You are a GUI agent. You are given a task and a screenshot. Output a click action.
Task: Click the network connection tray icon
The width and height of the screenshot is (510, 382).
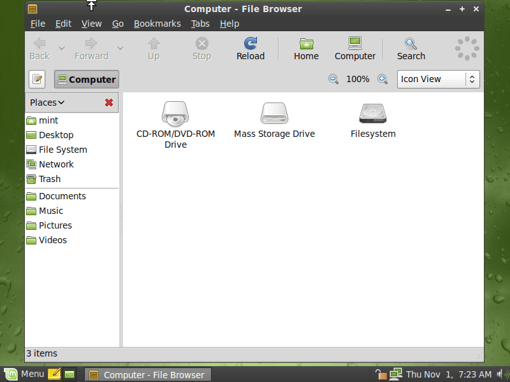pyautogui.click(x=396, y=374)
